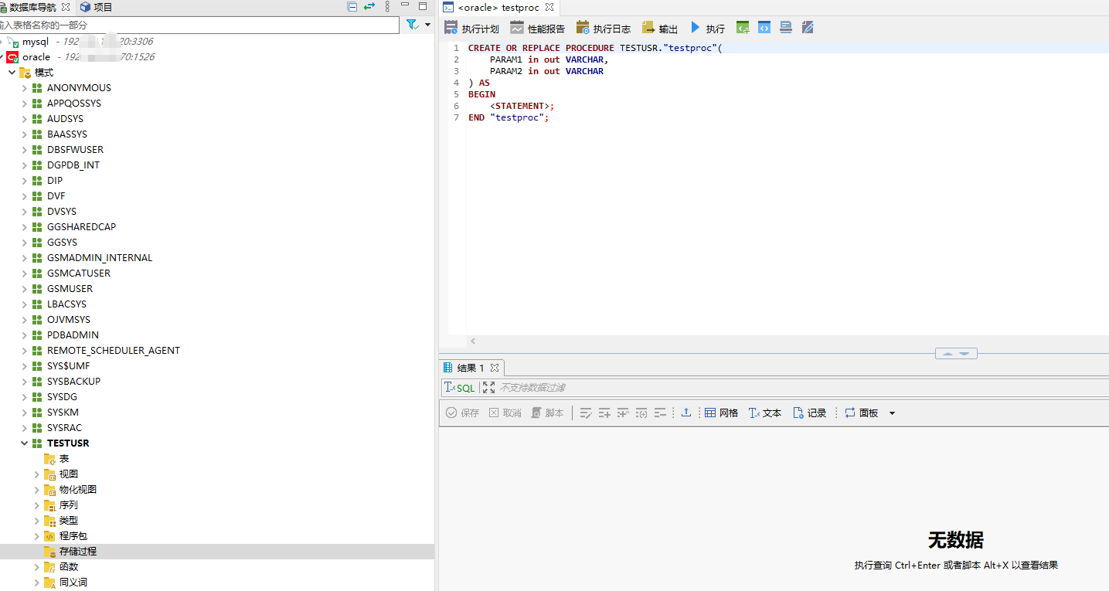The height and width of the screenshot is (591, 1109).
Task: Click the collapse-all icon in the navigator
Action: point(352,7)
